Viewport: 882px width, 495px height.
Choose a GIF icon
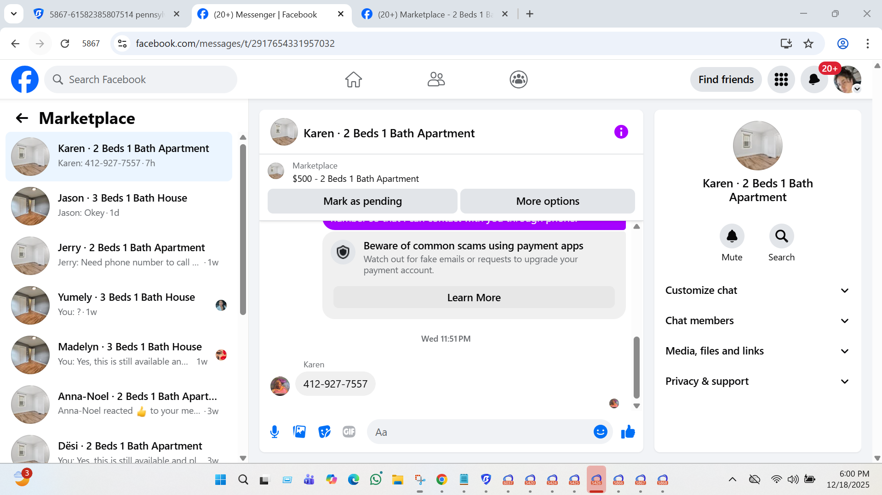[x=349, y=432]
